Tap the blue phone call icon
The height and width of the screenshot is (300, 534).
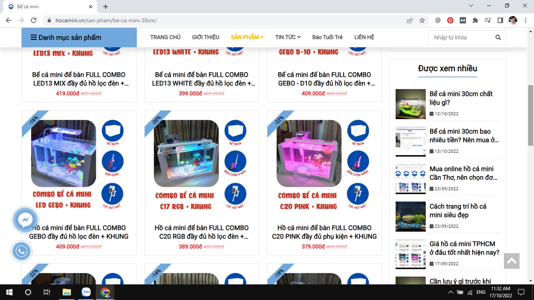pos(22,251)
